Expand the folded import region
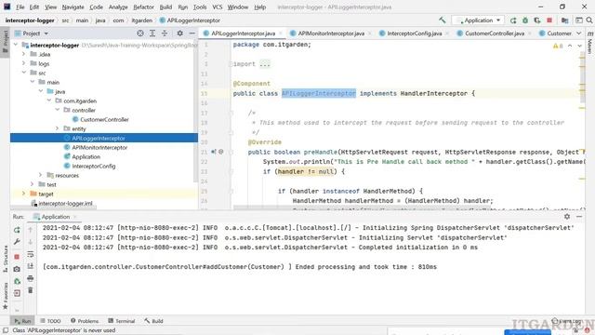The height and width of the screenshot is (335, 595). tap(265, 64)
